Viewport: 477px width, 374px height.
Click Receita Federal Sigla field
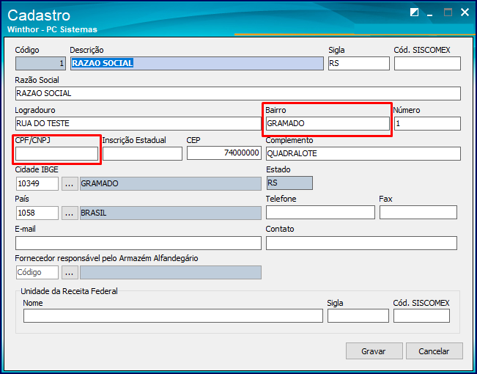point(358,315)
